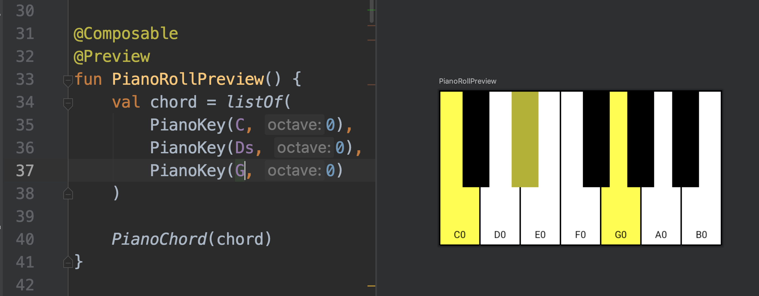Click the editor vertical scrollbar thumb
This screenshot has height=296, width=759.
[372, 11]
